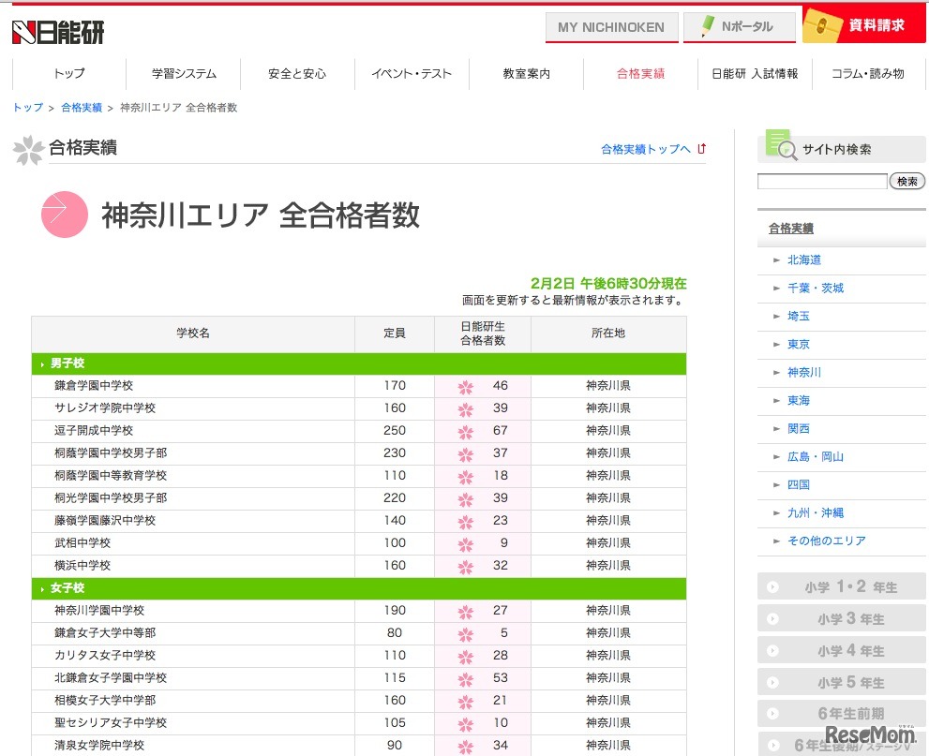
Task: Click the sakura icon in 神奈川学園中学校 row
Action: 466,610
